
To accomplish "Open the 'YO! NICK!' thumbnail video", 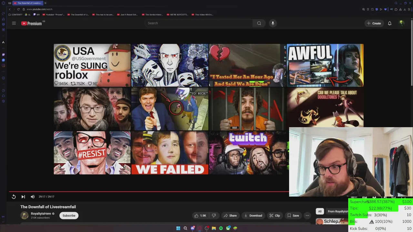I will click(170, 109).
